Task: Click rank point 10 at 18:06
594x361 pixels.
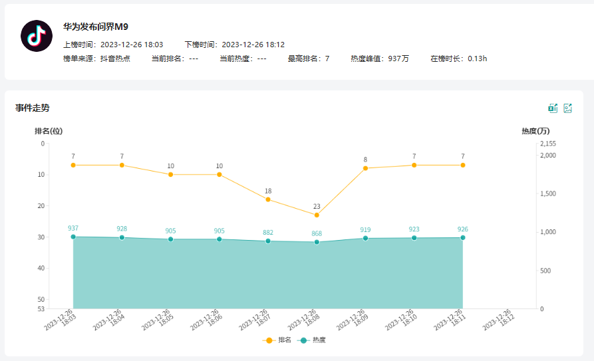Action: pyautogui.click(x=219, y=175)
